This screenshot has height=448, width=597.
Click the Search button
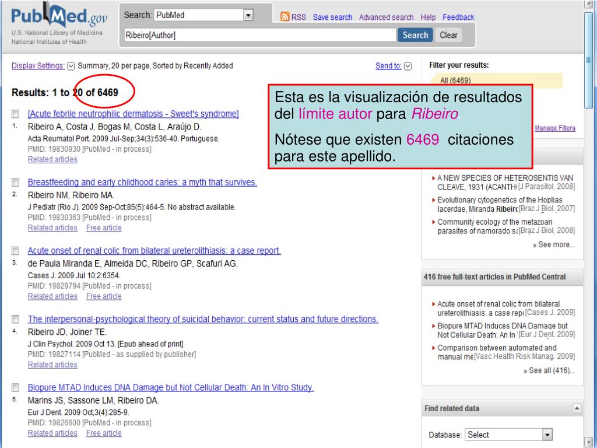coord(415,35)
